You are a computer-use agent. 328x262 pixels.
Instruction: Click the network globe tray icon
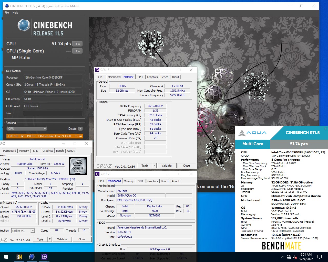point(289,257)
